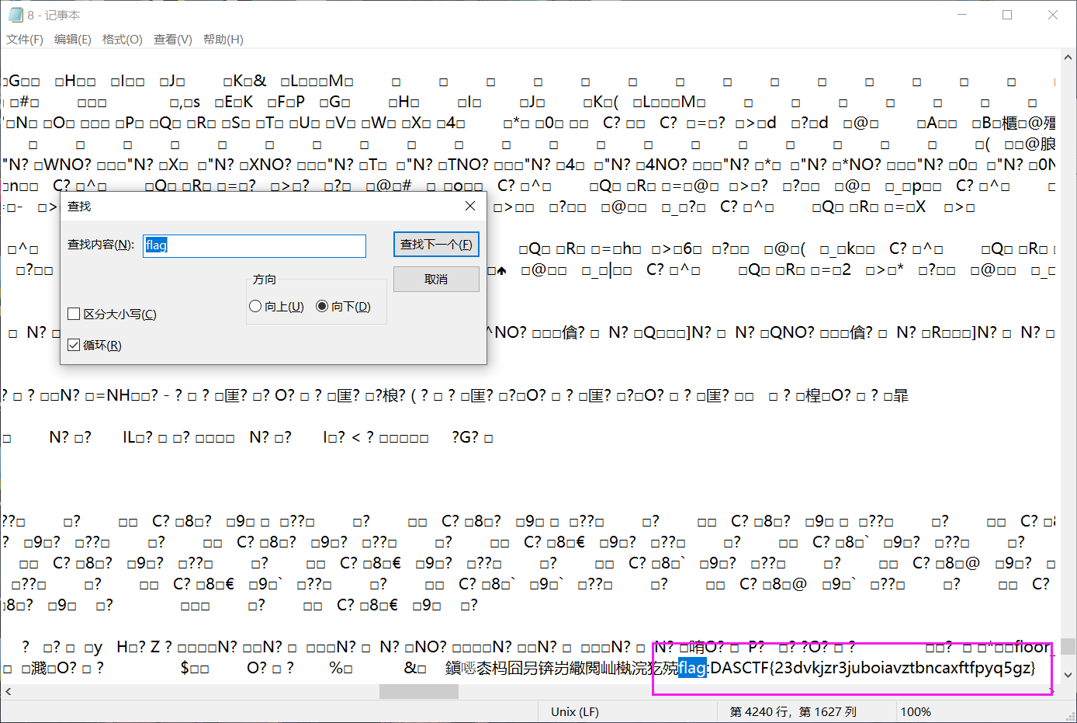The width and height of the screenshot is (1077, 723).
Task: Click the '第 4240 行, 第 1627 列' status entry
Action: coord(793,711)
